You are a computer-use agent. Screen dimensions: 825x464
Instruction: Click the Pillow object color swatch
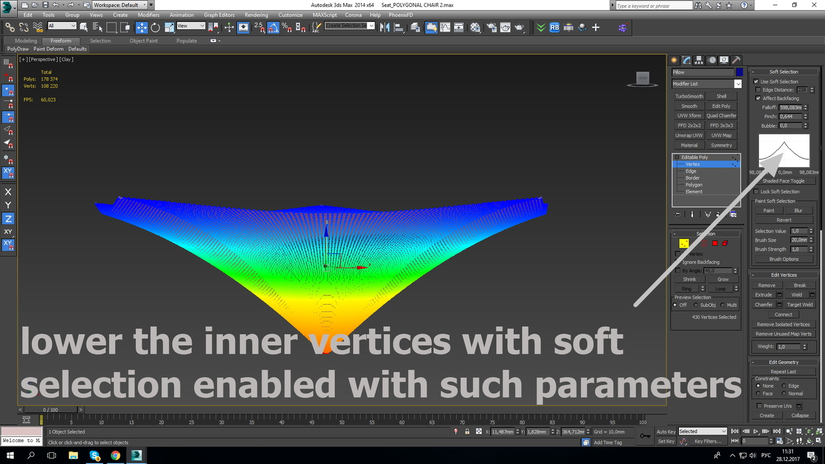click(x=739, y=72)
